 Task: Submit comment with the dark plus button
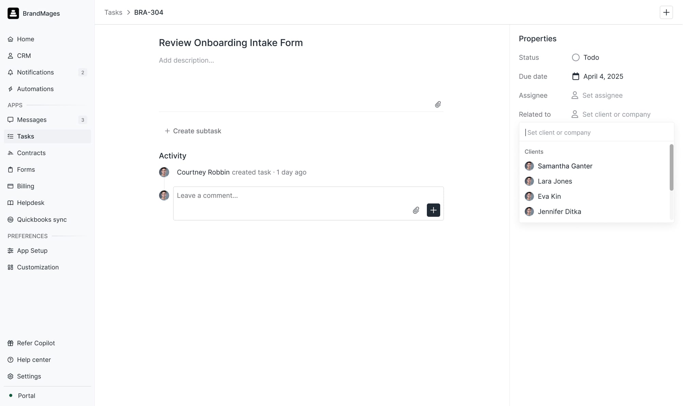pos(433,210)
